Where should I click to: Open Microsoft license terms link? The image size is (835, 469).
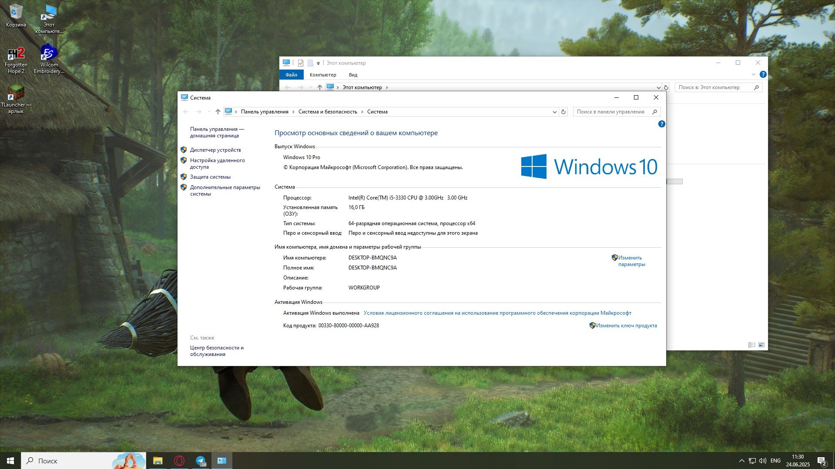click(x=497, y=313)
